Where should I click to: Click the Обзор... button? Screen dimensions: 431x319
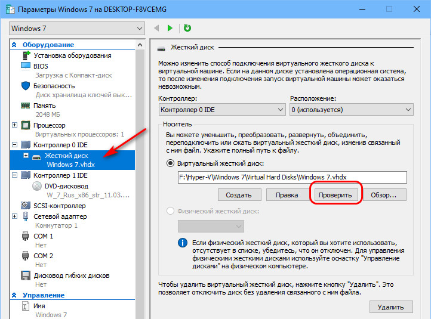click(384, 195)
